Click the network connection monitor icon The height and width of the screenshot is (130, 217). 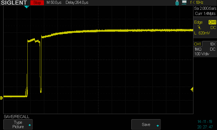(184, 2)
